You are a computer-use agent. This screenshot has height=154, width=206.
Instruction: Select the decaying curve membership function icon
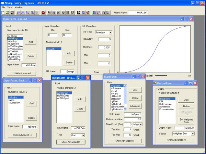click(27, 13)
